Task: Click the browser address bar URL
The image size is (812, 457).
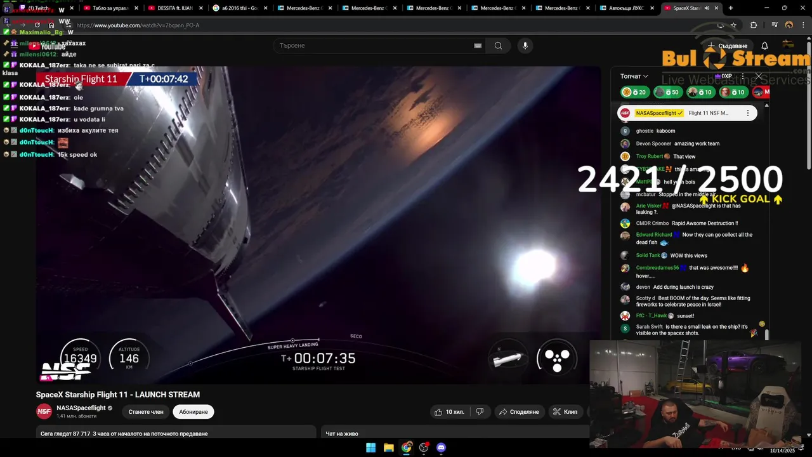Action: (138, 25)
